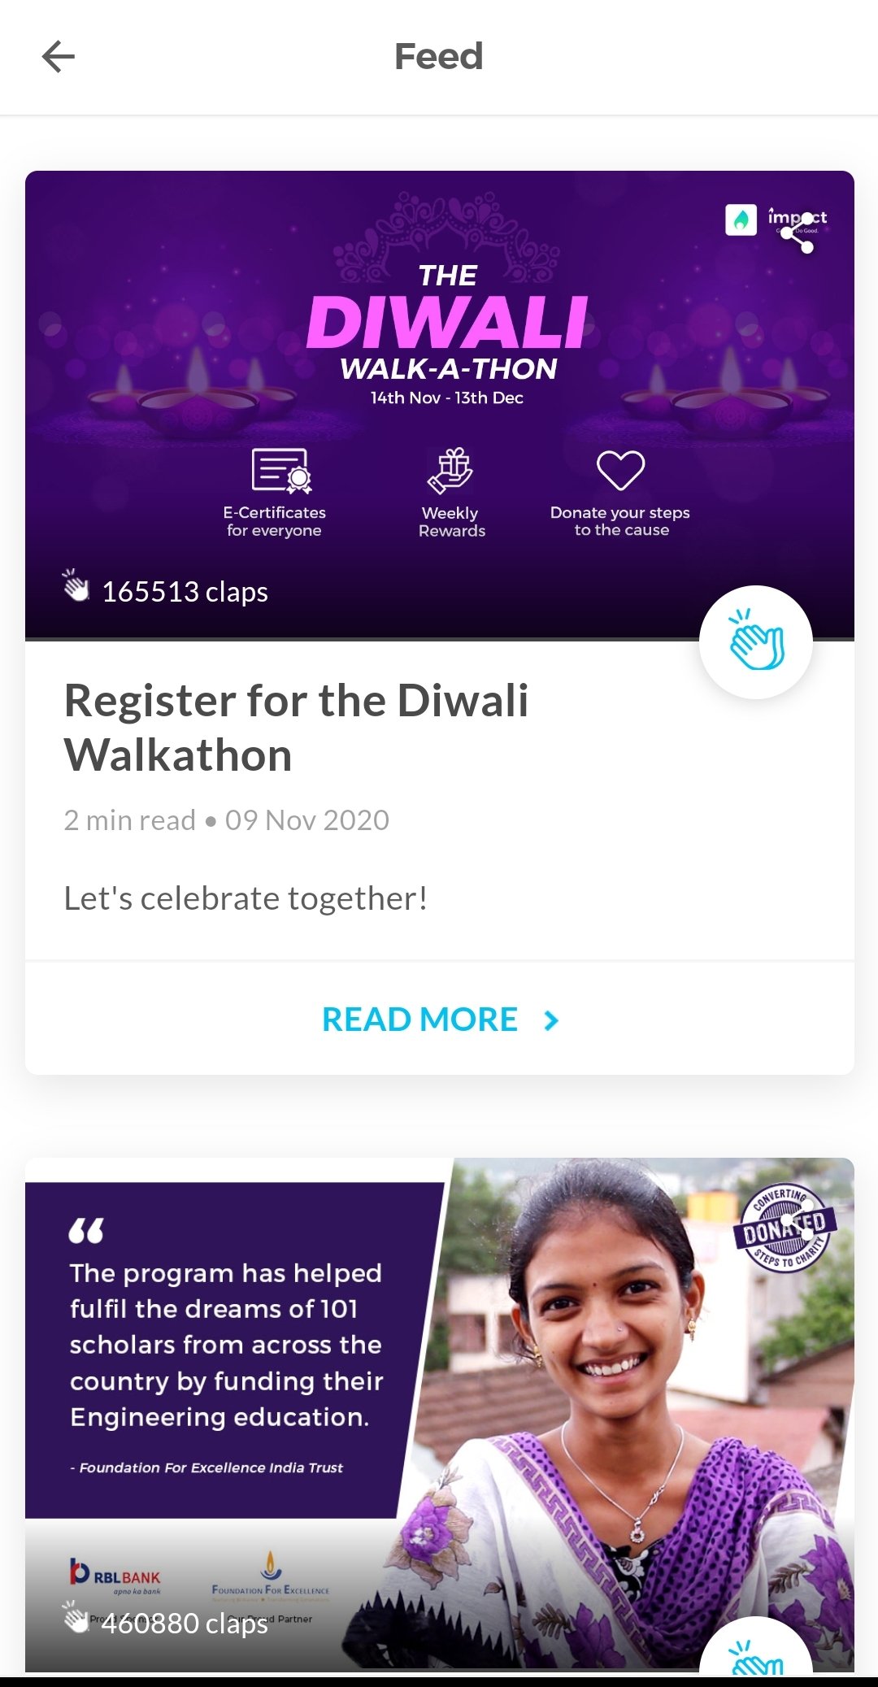
Task: Open the Diwali Walk-a-thon banner image
Action: point(440,404)
